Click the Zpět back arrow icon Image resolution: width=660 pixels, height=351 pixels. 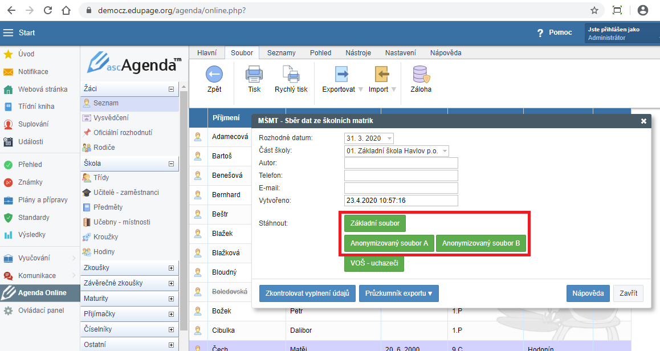tap(214, 74)
